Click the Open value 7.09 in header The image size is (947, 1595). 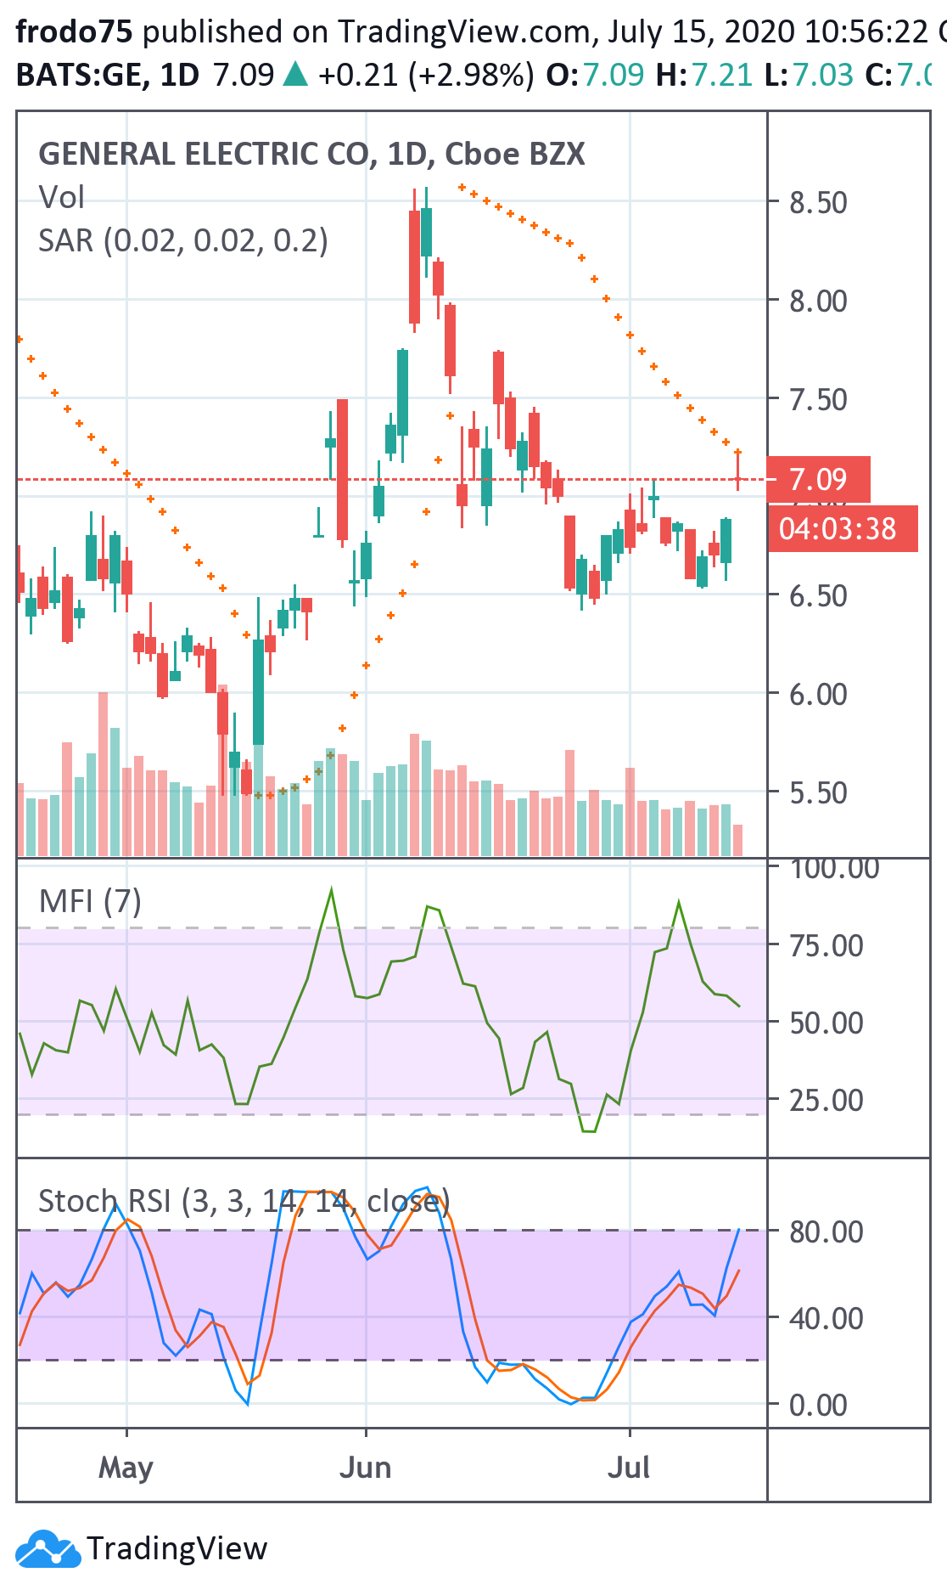(614, 75)
